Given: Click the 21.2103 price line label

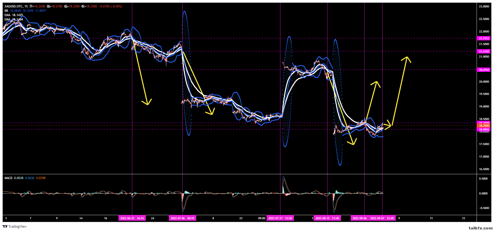Looking at the screenshot, I should click(484, 51).
